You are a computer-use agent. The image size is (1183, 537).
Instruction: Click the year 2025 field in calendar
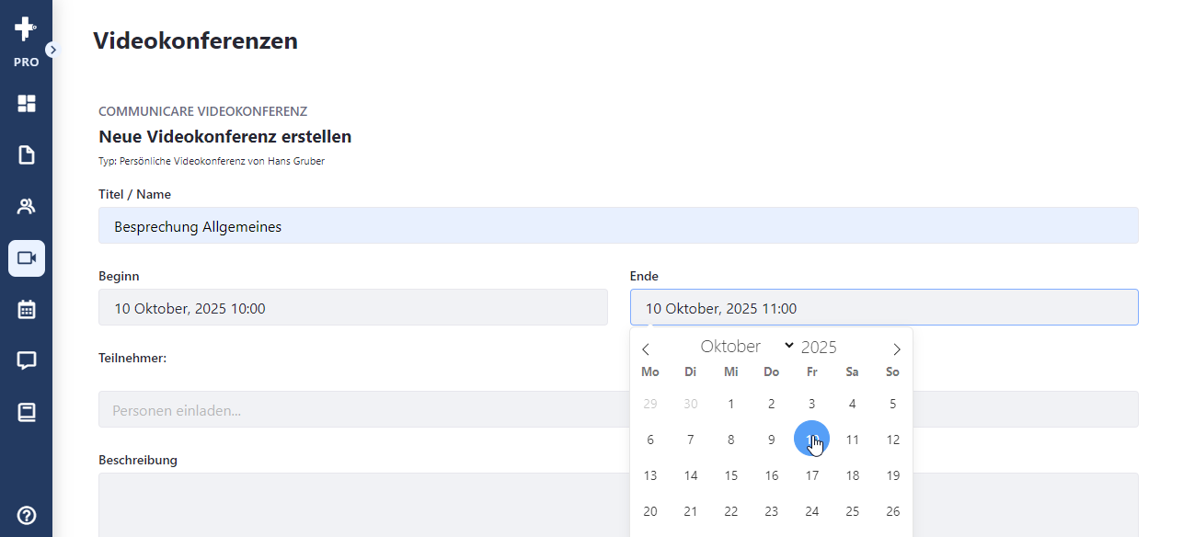tap(819, 347)
